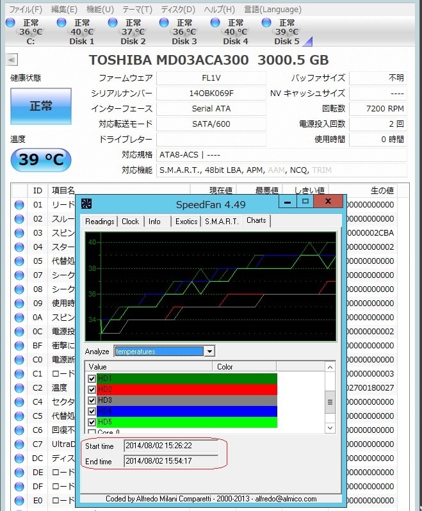Click the End time field
422x511 pixels.
pos(171,461)
